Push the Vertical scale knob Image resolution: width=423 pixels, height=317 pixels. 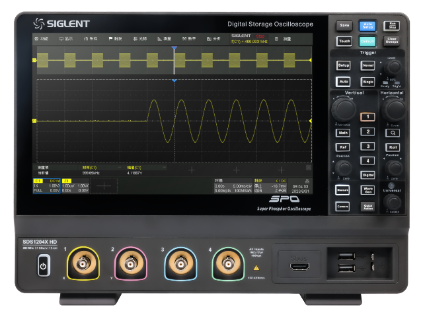pyautogui.click(x=344, y=108)
